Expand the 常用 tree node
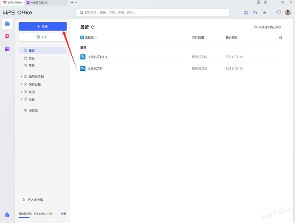Image resolution: width=295 pixels, height=223 pixels. click(21, 92)
